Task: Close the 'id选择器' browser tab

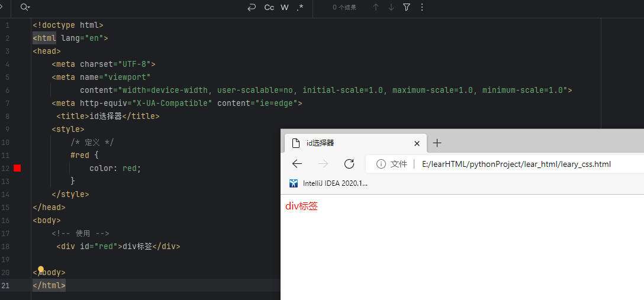Action: click(417, 143)
